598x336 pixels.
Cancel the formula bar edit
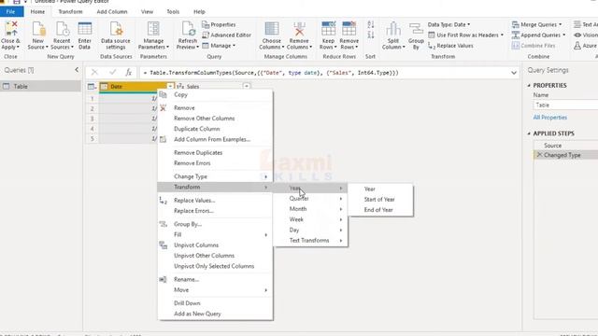click(x=94, y=72)
